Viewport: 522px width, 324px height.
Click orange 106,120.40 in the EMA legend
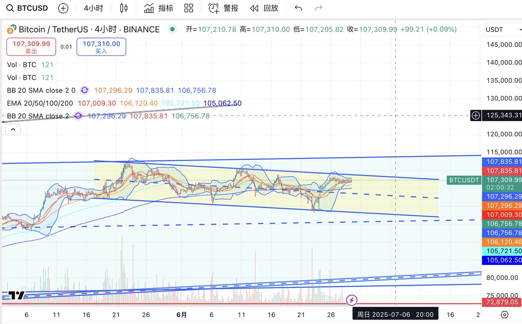pyautogui.click(x=139, y=104)
